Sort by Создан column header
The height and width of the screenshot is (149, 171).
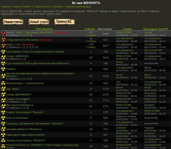127,29
